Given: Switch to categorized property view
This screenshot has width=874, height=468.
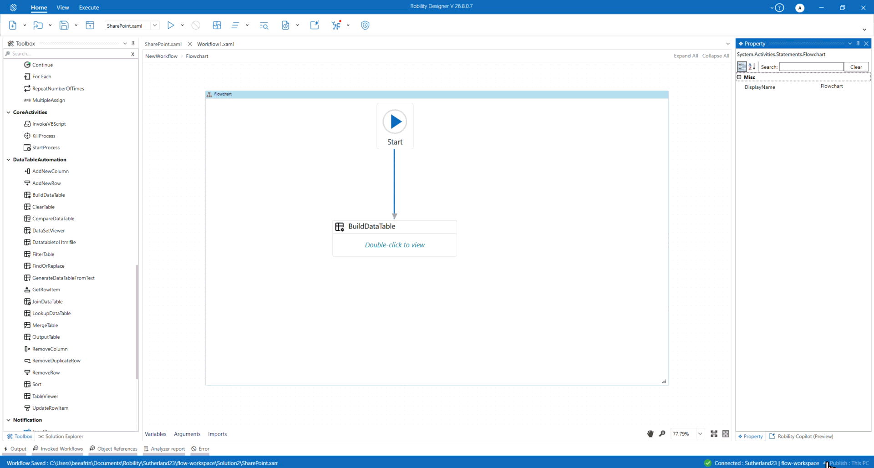Looking at the screenshot, I should coord(742,66).
